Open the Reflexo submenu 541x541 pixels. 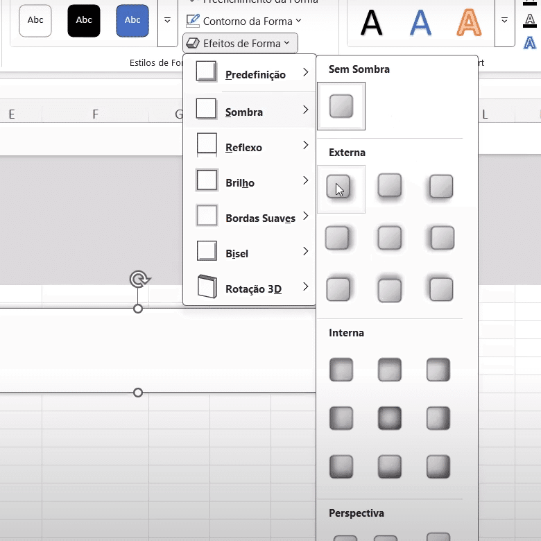click(x=250, y=145)
